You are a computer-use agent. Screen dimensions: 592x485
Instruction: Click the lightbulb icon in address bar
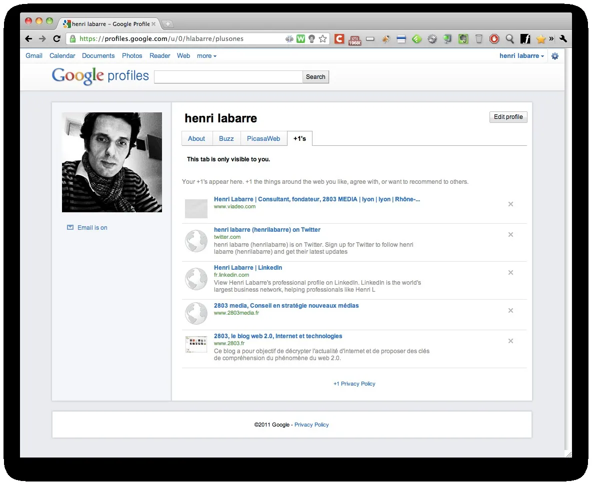[x=312, y=39]
